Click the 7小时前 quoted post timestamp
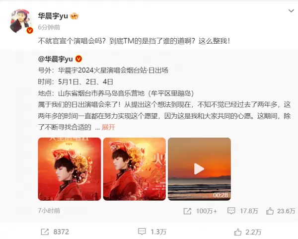Screen dimensions: 298x239 tap(49, 211)
